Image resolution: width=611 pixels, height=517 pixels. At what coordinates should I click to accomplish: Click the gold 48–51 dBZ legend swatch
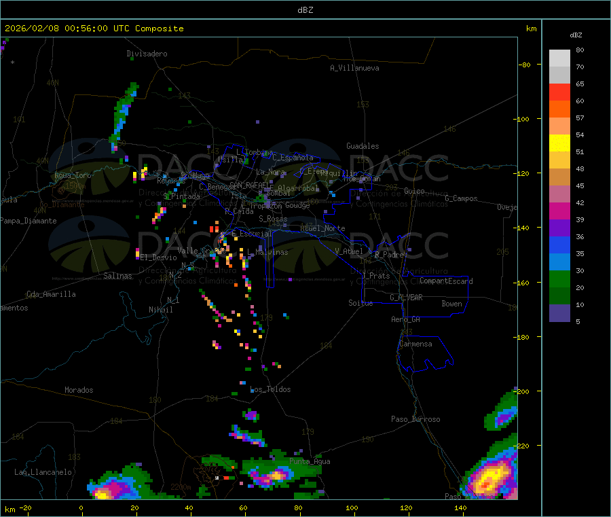pos(559,160)
